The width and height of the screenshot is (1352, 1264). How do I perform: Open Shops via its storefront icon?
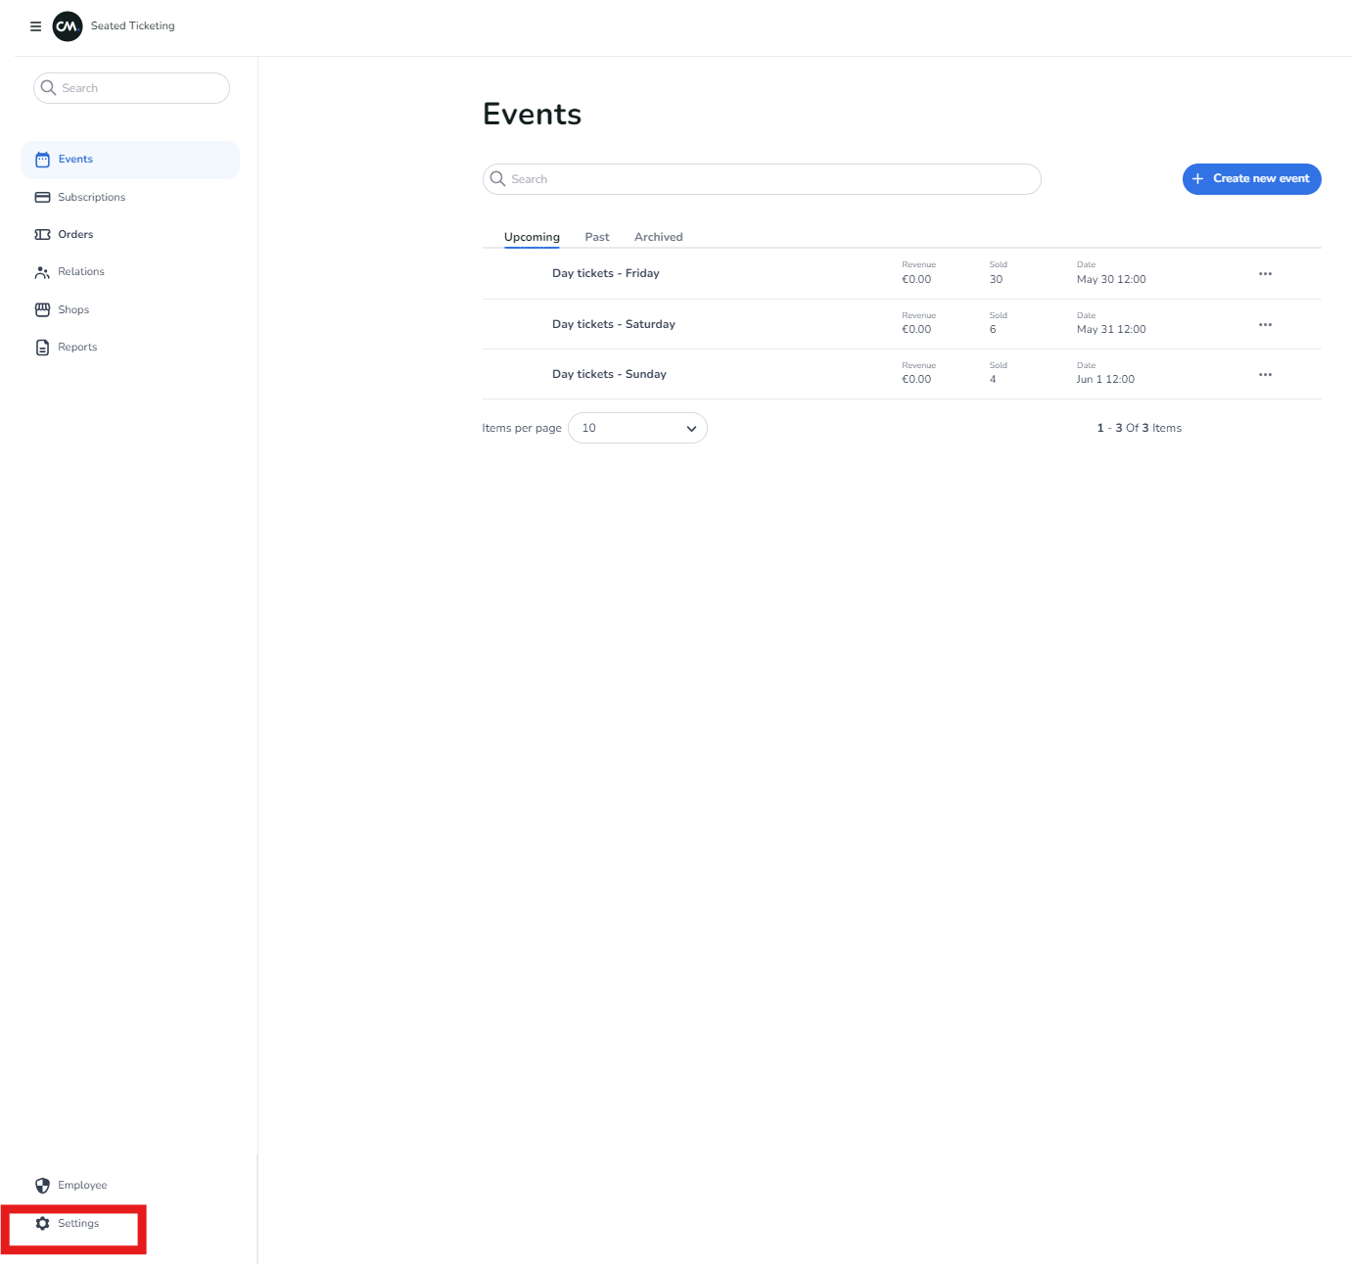click(42, 309)
